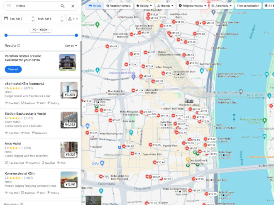The width and height of the screenshot is (274, 205).
Task: Click the ¥9,398 Hotel Königshof pin
Action: point(146,112)
